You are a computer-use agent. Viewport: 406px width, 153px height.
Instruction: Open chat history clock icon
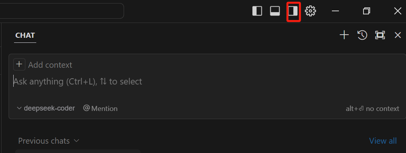(x=362, y=35)
